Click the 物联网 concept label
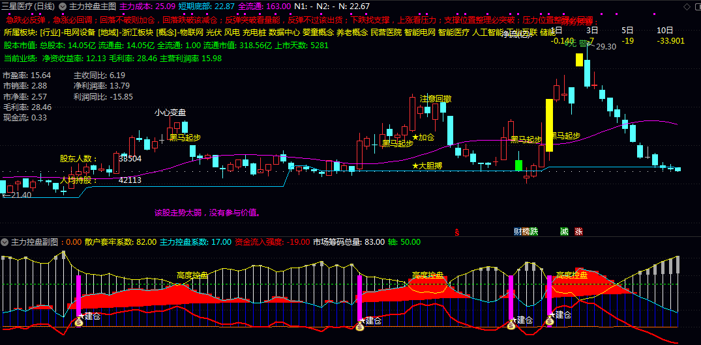This screenshot has height=345, width=701. [191, 33]
